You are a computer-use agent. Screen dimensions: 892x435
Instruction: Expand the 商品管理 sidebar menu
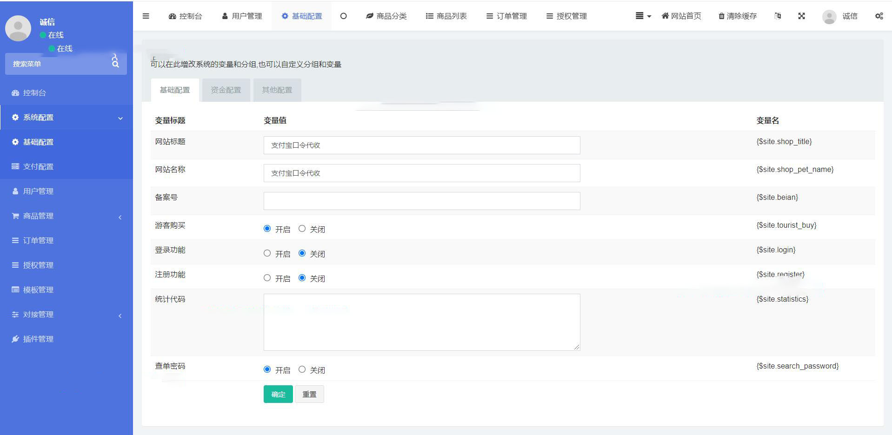[x=67, y=216]
